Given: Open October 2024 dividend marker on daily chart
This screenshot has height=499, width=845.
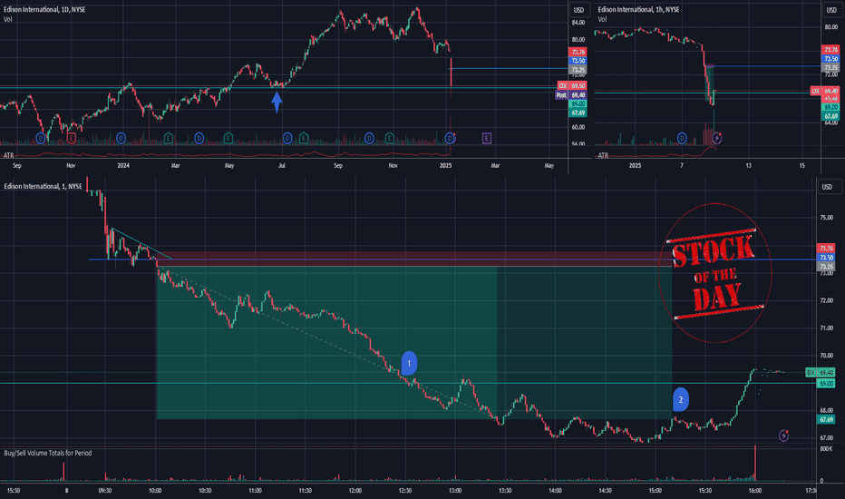Looking at the screenshot, I should [x=369, y=139].
